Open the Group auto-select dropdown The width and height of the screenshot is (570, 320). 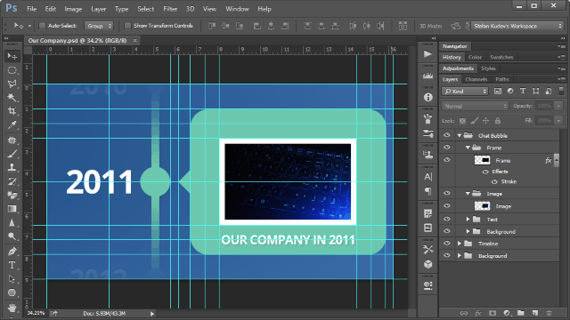99,26
